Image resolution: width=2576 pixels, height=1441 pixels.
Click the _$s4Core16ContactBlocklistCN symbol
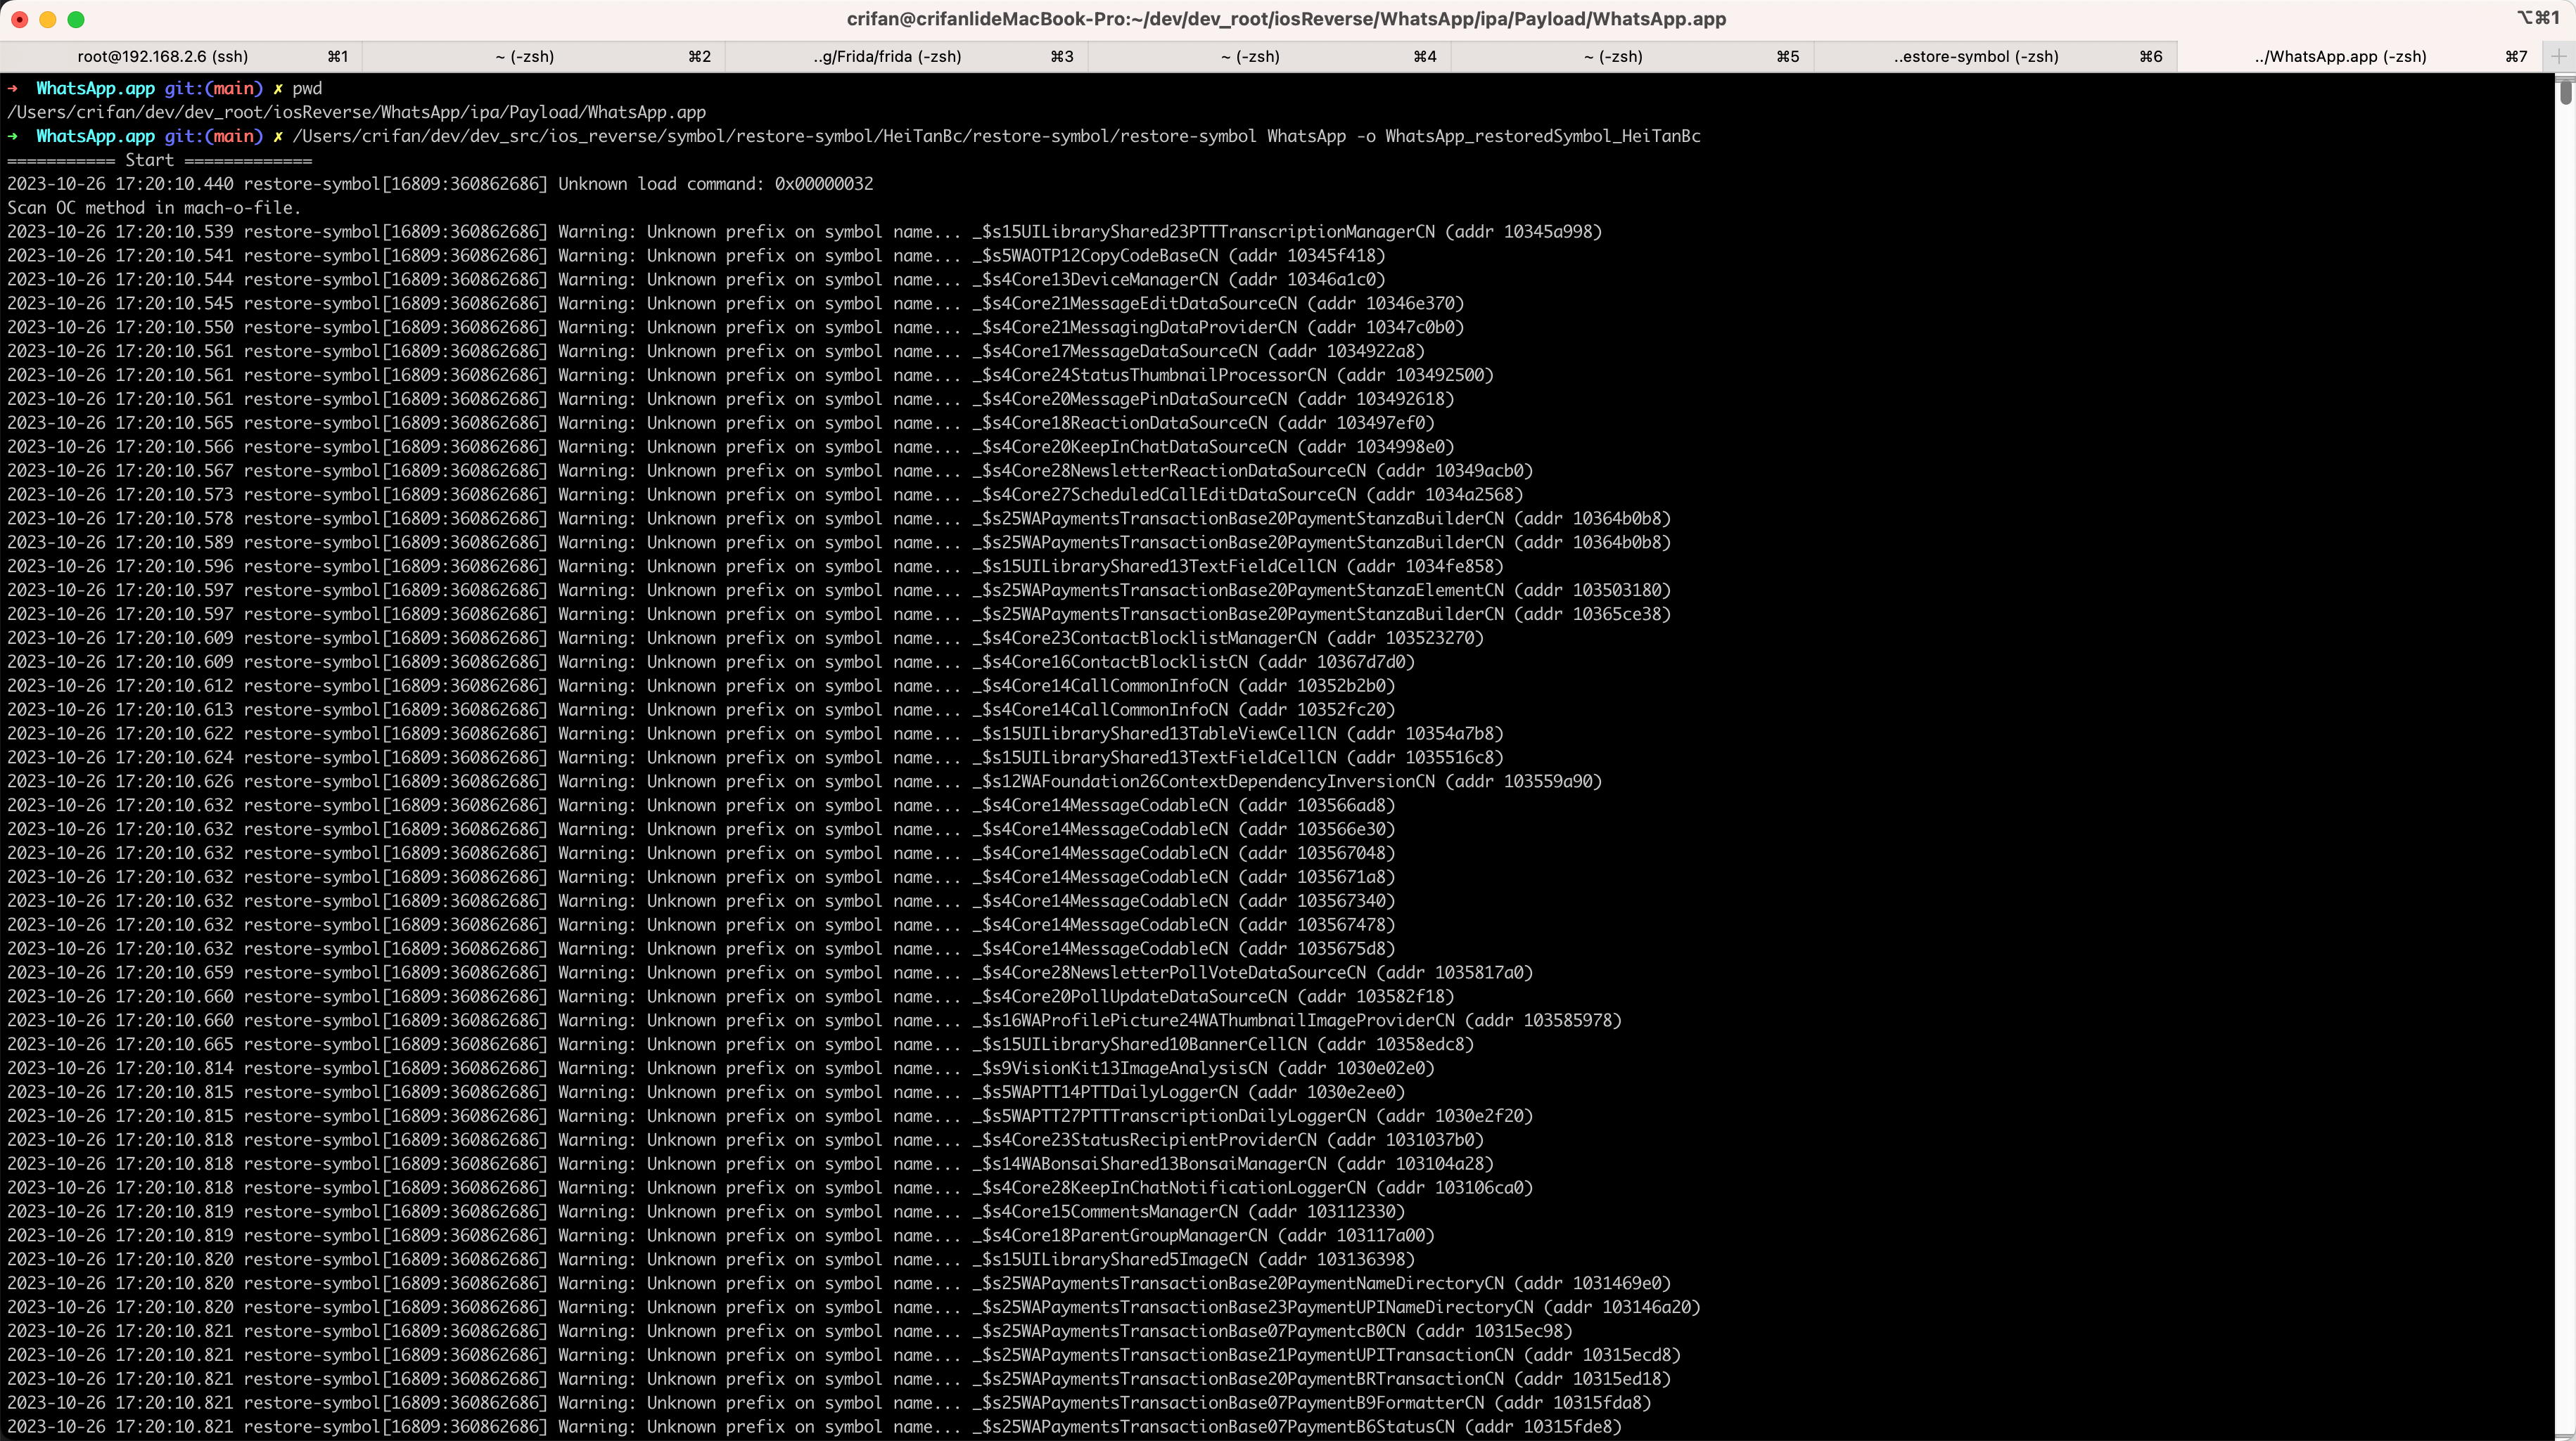coord(1110,663)
